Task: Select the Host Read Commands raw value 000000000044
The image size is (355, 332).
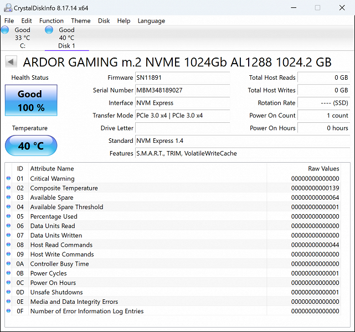Action: pos(315,245)
